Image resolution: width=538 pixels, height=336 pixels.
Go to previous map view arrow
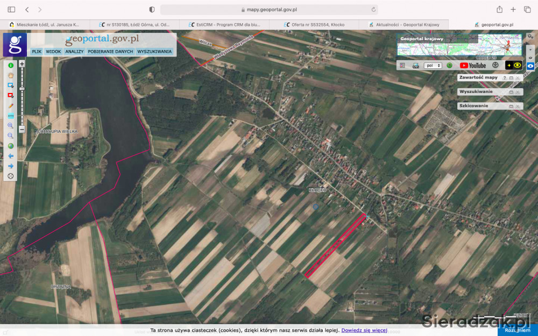10,156
